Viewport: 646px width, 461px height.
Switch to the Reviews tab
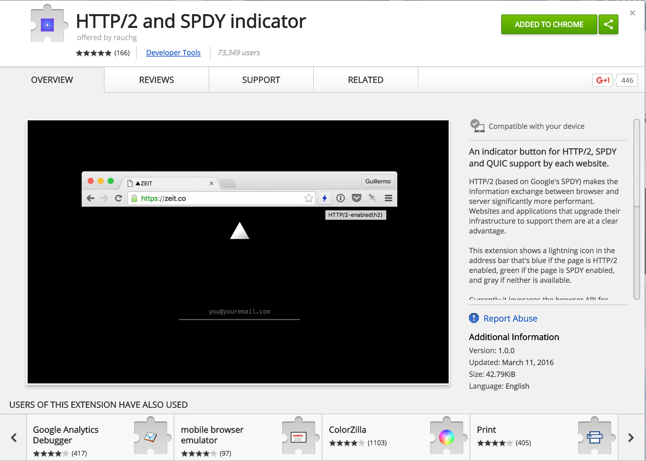coord(156,80)
